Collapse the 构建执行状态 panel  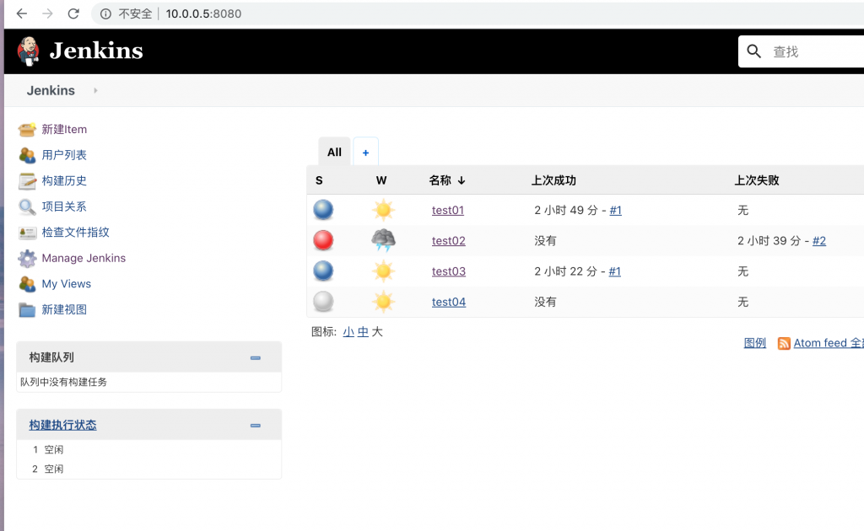255,426
